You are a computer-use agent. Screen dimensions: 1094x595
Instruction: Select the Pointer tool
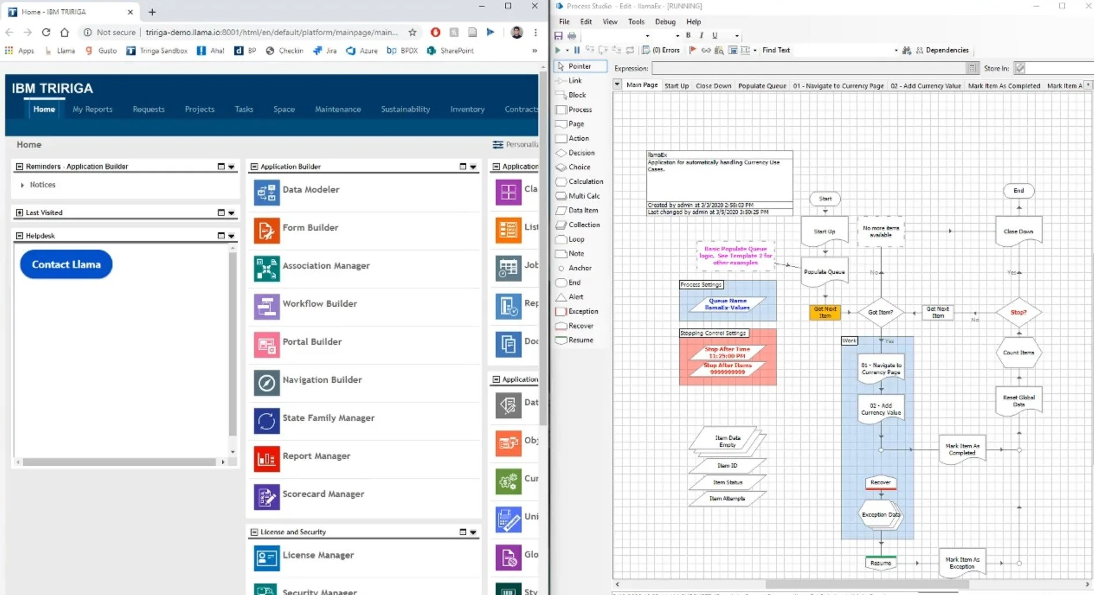point(580,66)
